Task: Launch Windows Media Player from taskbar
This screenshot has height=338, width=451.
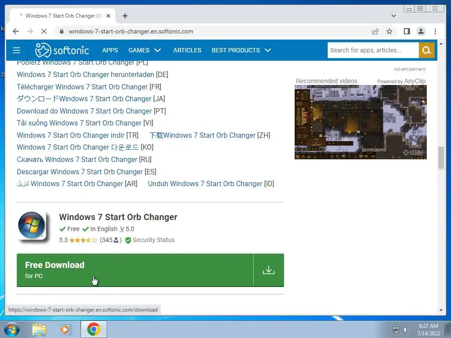Action: click(x=66, y=329)
